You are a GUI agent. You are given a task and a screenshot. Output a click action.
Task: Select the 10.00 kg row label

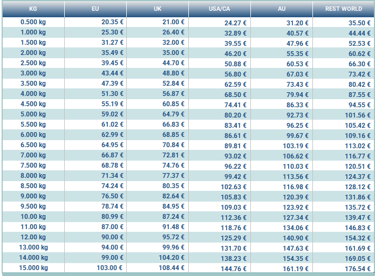tap(33, 217)
